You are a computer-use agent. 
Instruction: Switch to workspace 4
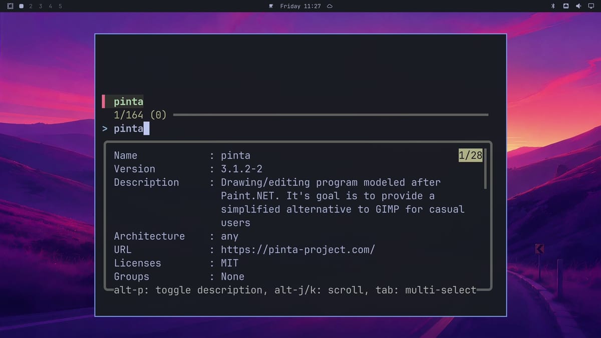50,6
